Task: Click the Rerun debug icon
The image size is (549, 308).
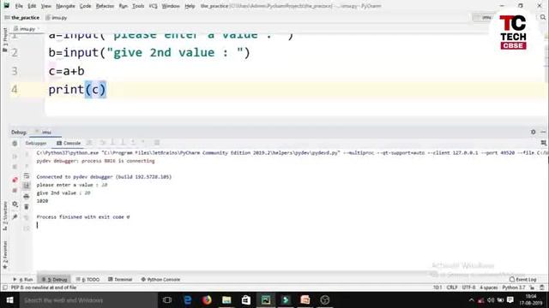Action: click(x=15, y=144)
